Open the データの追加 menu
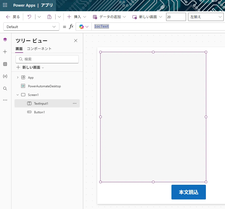Viewport: 225px width, 209px height. point(109,17)
